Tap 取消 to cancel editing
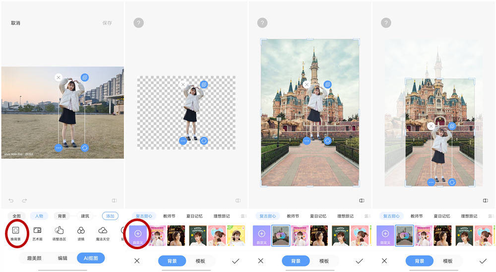The image size is (496, 272). click(x=15, y=23)
